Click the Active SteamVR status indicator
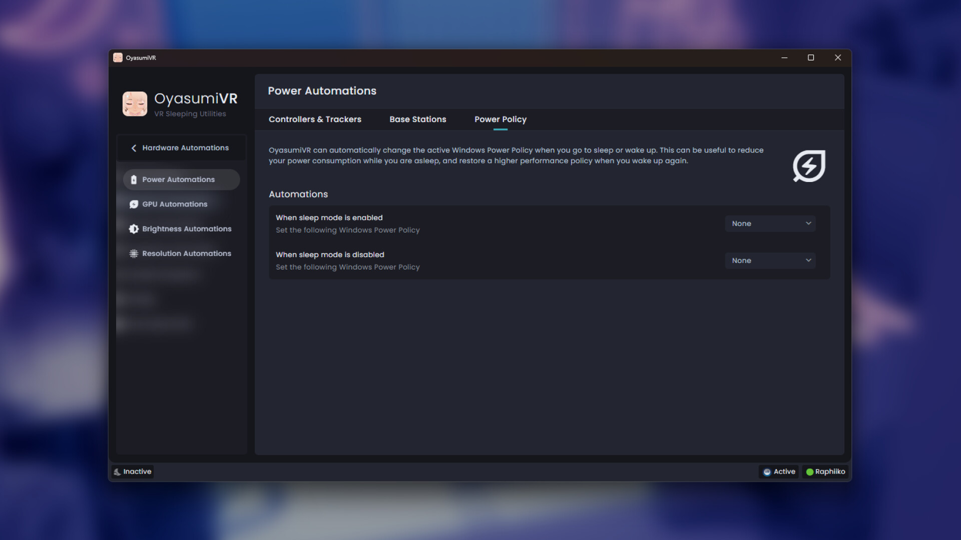The image size is (961, 540). click(778, 471)
